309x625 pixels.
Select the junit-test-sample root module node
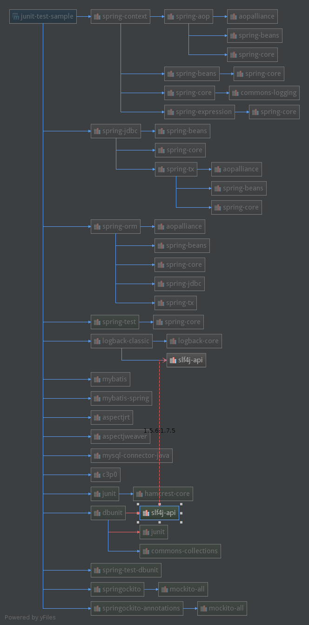(43, 16)
